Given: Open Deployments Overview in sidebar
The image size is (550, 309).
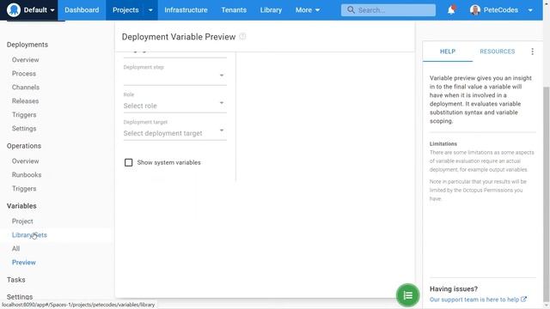Looking at the screenshot, I should [x=25, y=60].
